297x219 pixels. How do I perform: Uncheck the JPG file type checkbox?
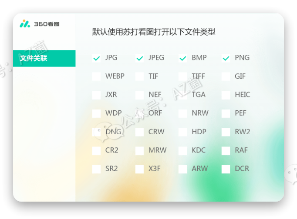pos(96,58)
